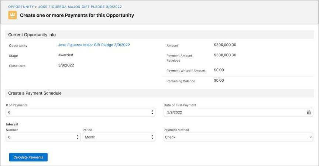Select the Amount value $300,000.00
Viewport: 319px width, 166px height.
(225, 45)
